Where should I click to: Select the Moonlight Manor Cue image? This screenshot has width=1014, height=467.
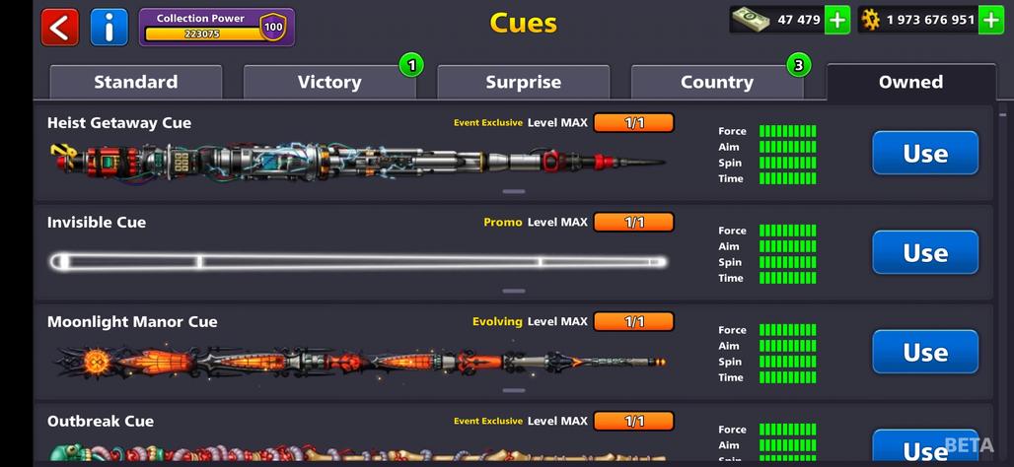360,362
